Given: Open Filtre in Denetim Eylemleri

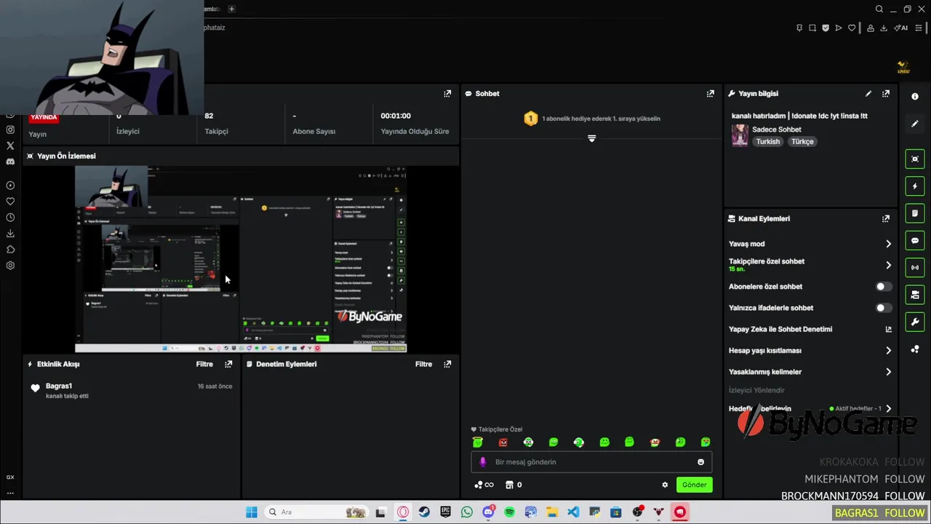Looking at the screenshot, I should (x=424, y=364).
